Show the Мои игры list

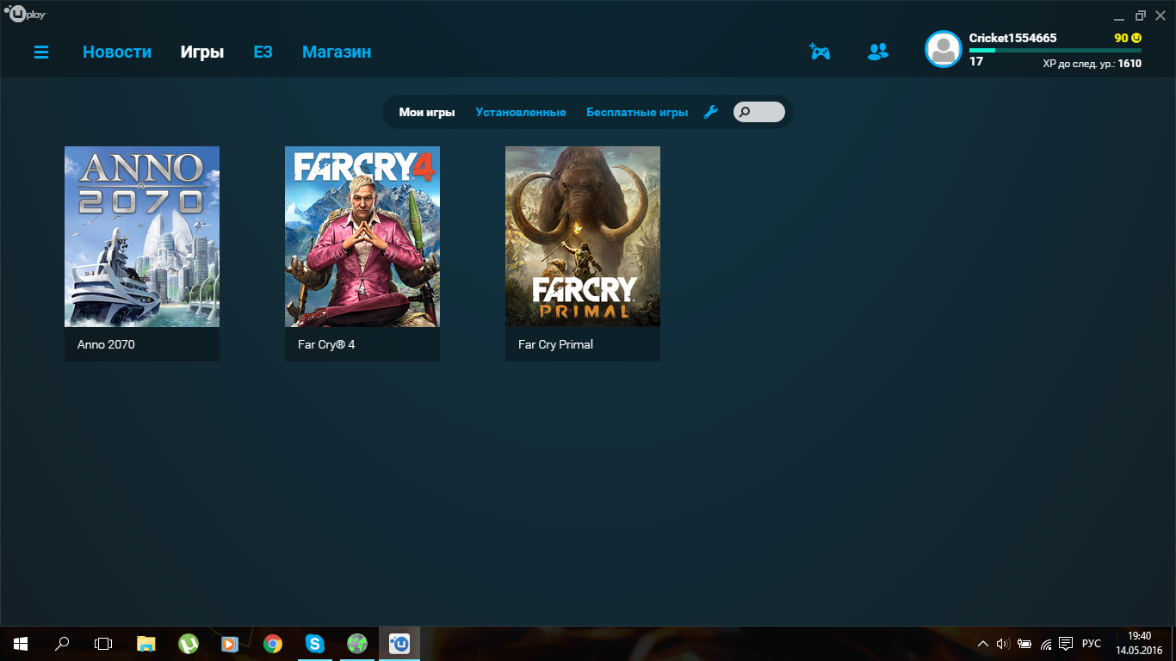coord(427,112)
